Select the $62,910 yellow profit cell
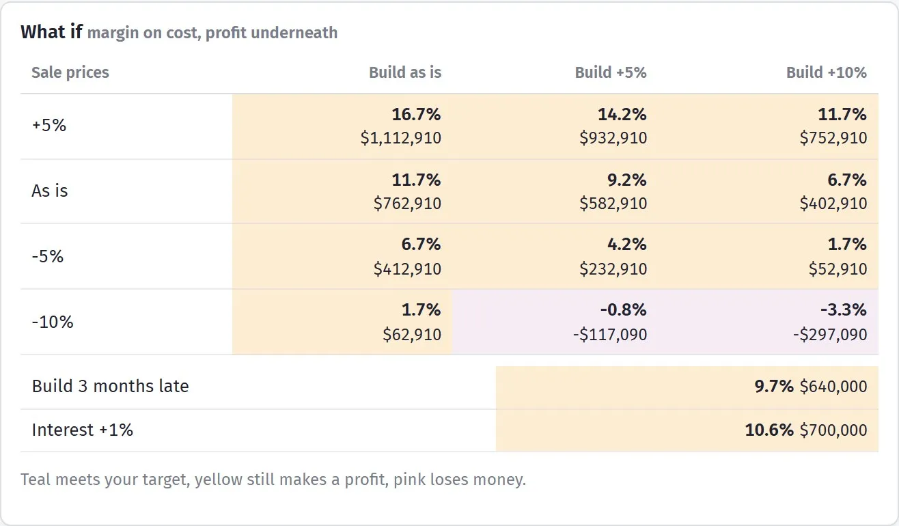The height and width of the screenshot is (526, 899). point(342,322)
